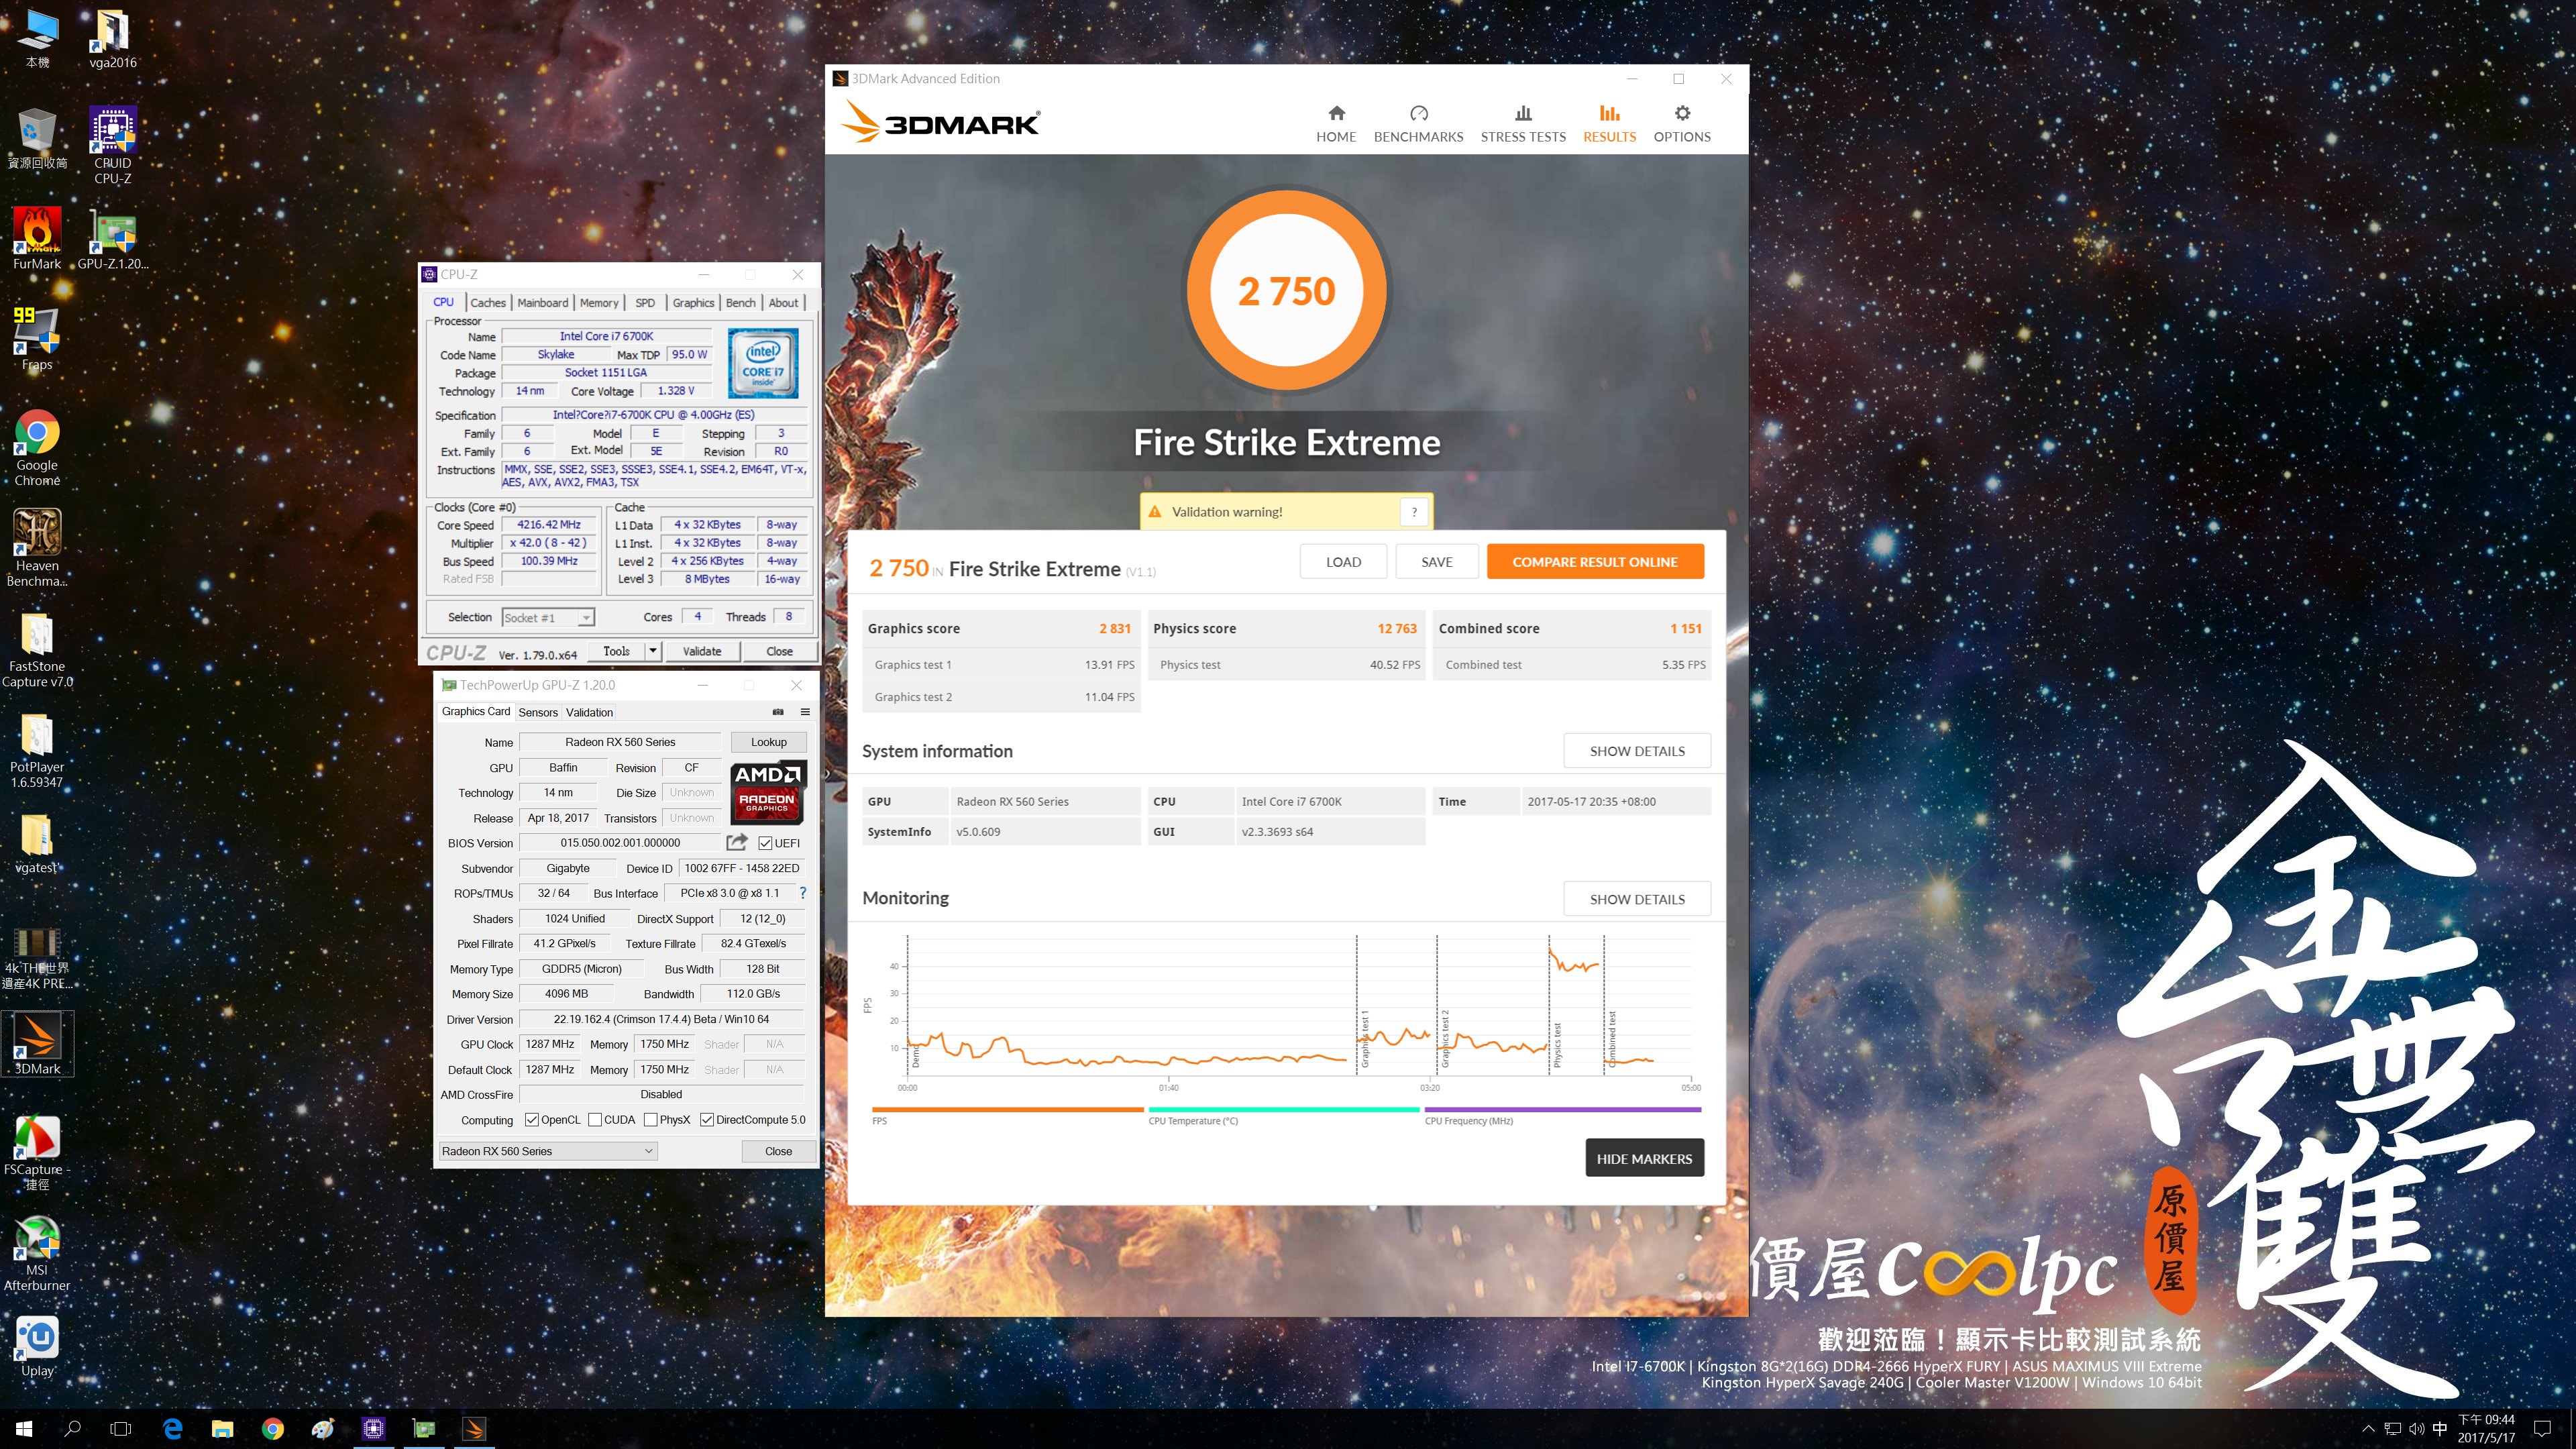Select CPU Temperature teal legend bar

click(x=1284, y=1110)
